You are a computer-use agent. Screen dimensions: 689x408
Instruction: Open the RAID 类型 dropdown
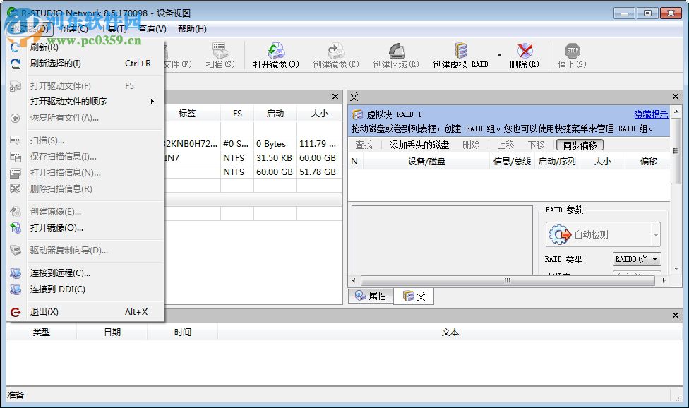[636, 258]
